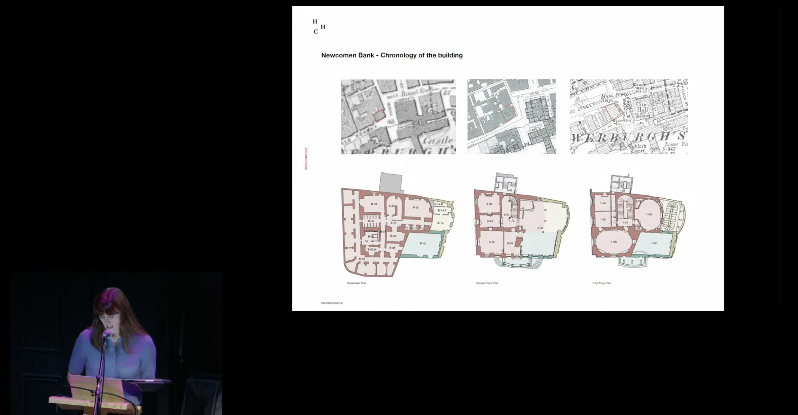The height and width of the screenshot is (415, 798).
Task: Click room 1-07 on the first floor plan
Action: (654, 243)
